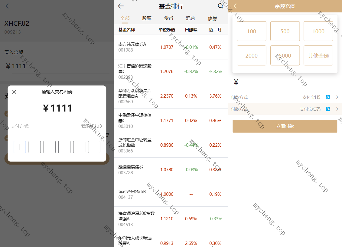Image resolution: width=342 pixels, height=247 pixels.
Task: Focus the second trade password digit box
Action: click(35, 147)
